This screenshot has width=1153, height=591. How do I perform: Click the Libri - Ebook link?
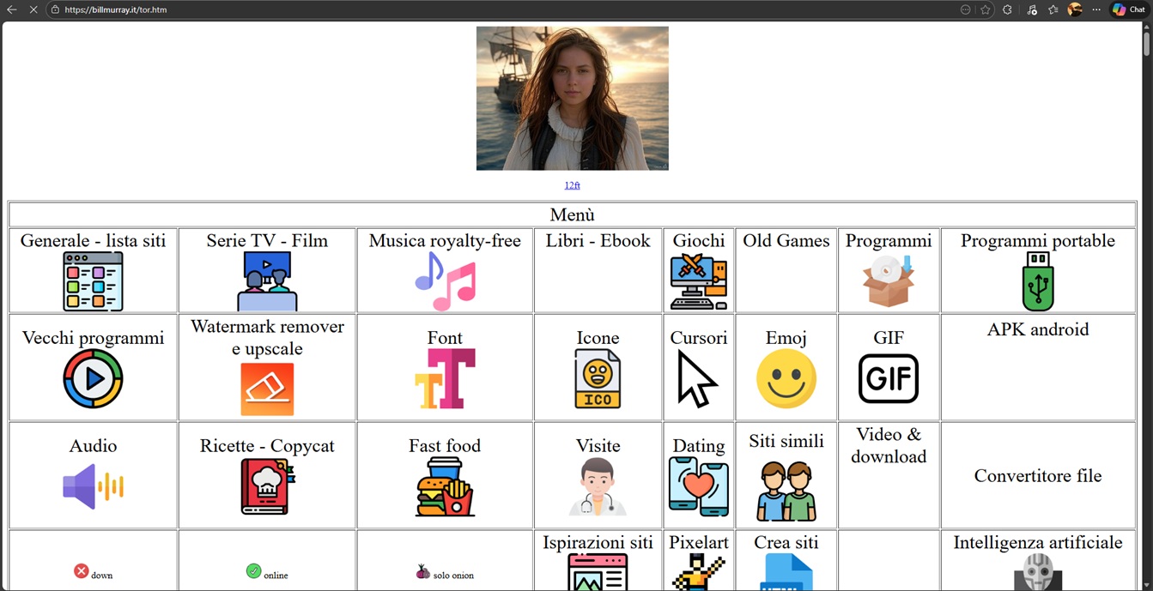tap(598, 241)
